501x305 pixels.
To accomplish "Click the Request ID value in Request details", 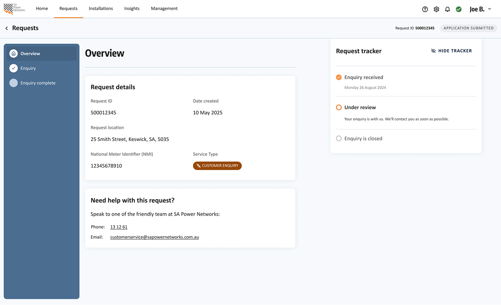I will (104, 113).
